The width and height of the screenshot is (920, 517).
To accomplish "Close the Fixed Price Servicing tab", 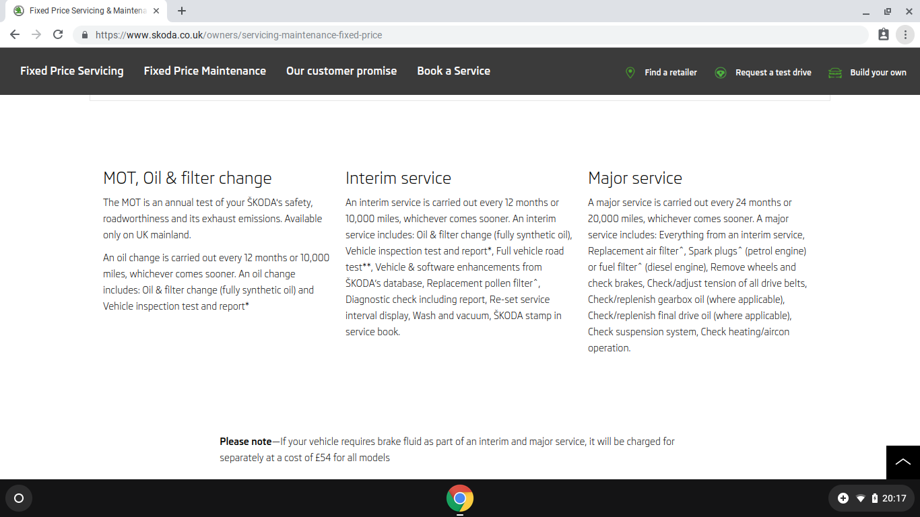I will coord(156,11).
